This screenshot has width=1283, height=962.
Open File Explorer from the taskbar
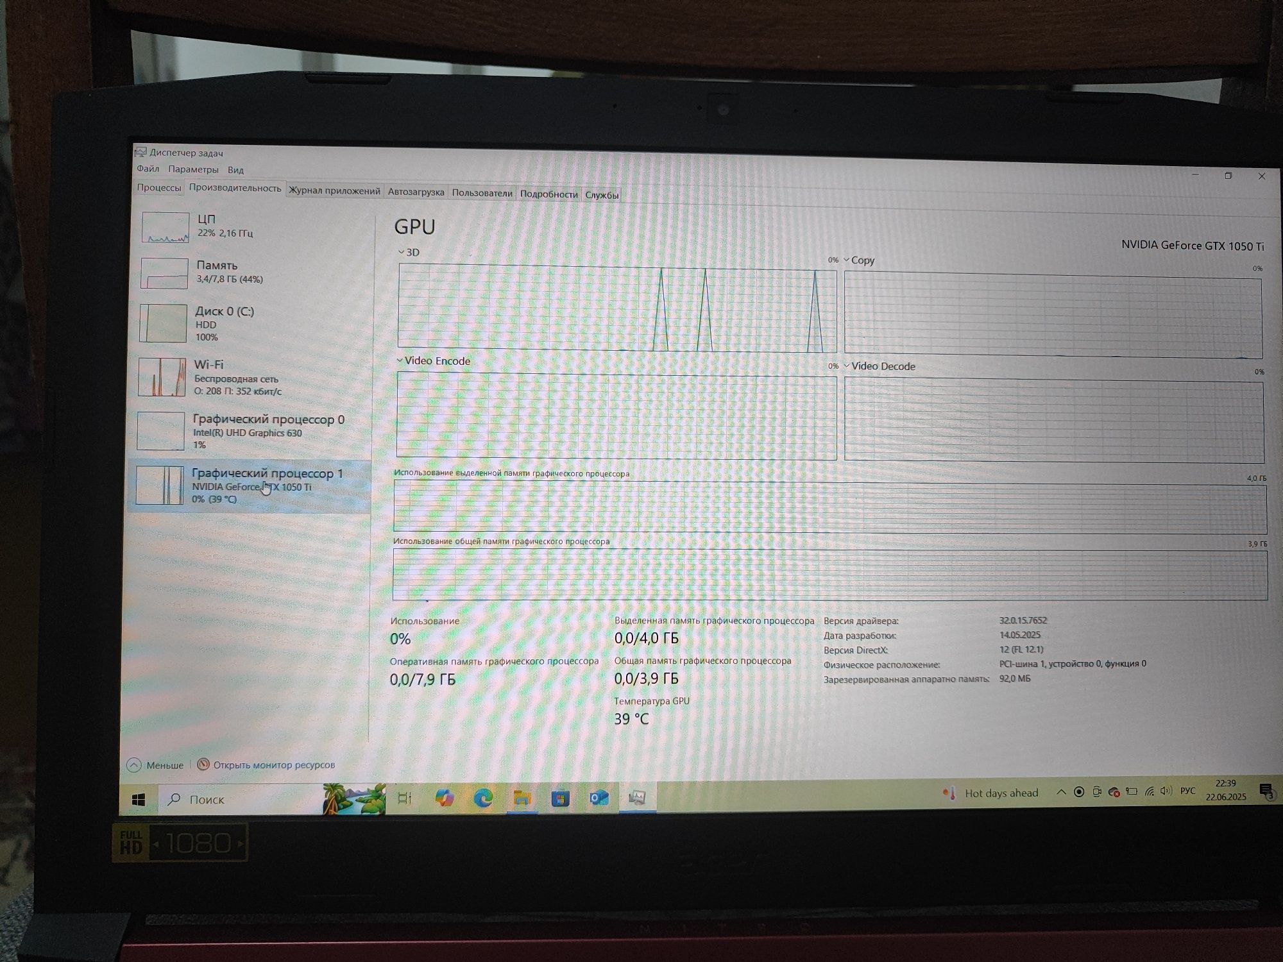point(522,798)
